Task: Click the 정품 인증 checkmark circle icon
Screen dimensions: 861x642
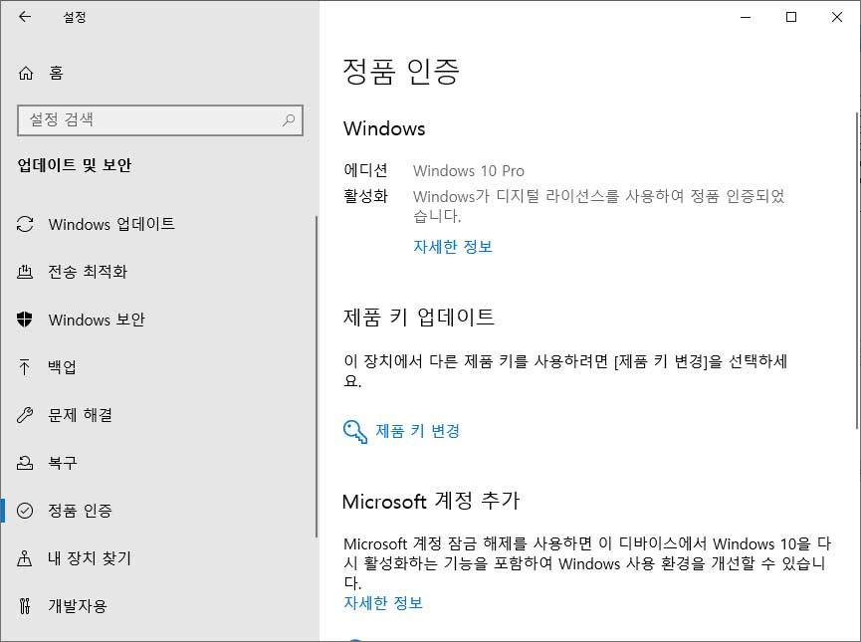Action: 25,511
